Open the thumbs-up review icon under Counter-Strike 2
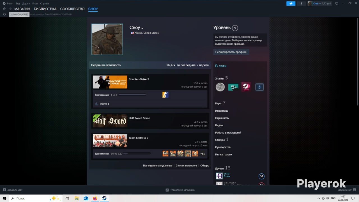 pos(97,104)
